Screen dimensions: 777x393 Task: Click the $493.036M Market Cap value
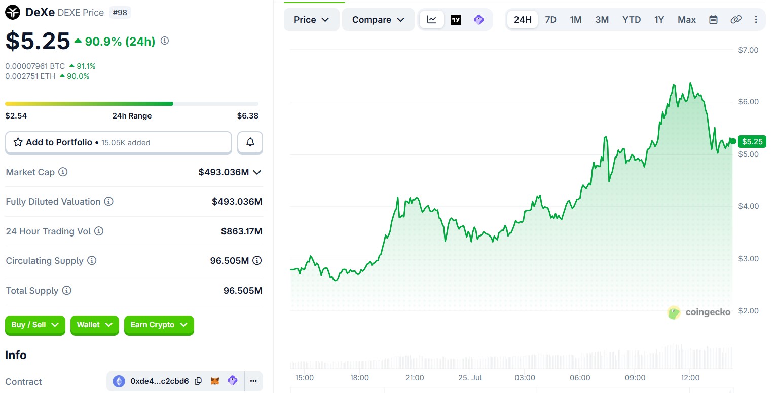[224, 172]
